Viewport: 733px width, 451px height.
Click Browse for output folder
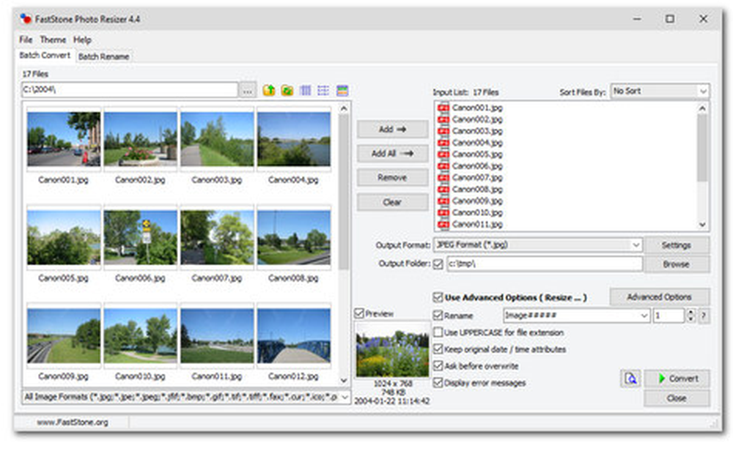click(x=677, y=264)
